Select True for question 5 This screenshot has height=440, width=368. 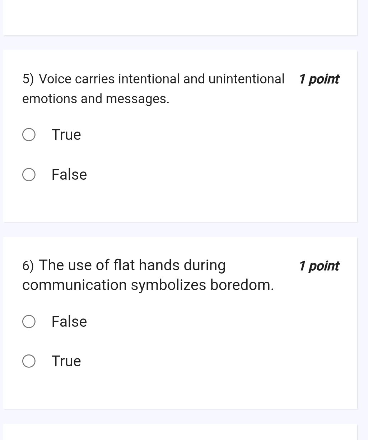[x=29, y=134]
